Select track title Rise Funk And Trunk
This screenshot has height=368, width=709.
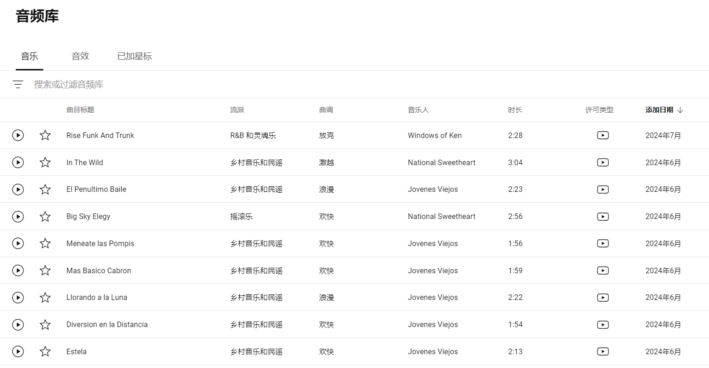[100, 135]
